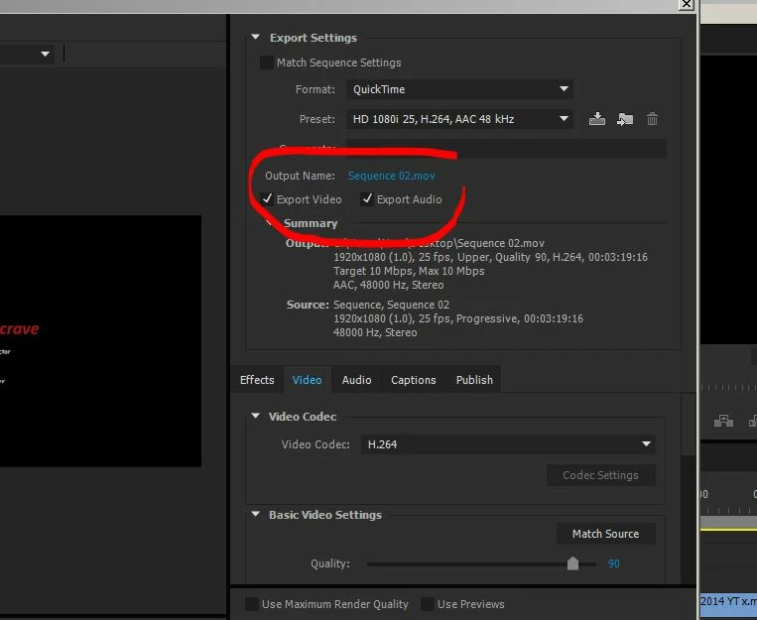Collapse the Basic Video Settings section
Viewport: 757px width, 620px height.
point(255,514)
